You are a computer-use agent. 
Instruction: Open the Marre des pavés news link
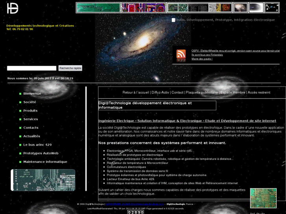202,59
